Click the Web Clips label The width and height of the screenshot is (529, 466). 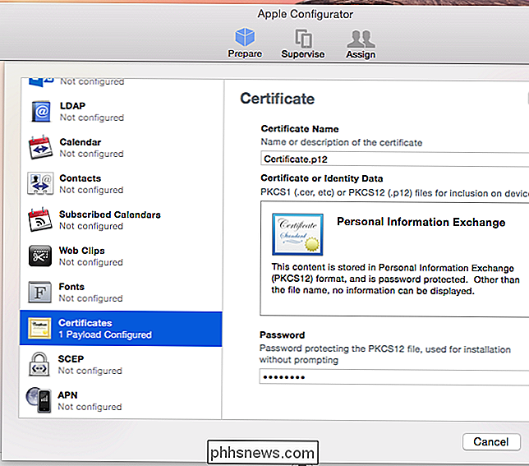tap(82, 251)
